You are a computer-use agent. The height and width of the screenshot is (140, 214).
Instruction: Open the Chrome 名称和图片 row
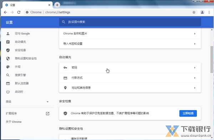coord(130,33)
